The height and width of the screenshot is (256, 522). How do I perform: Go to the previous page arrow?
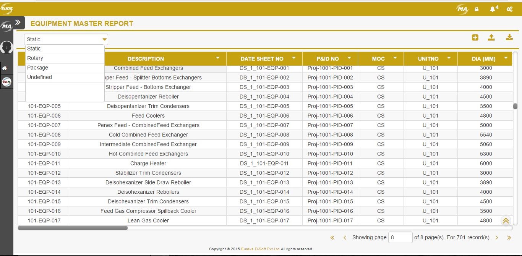click(345, 238)
